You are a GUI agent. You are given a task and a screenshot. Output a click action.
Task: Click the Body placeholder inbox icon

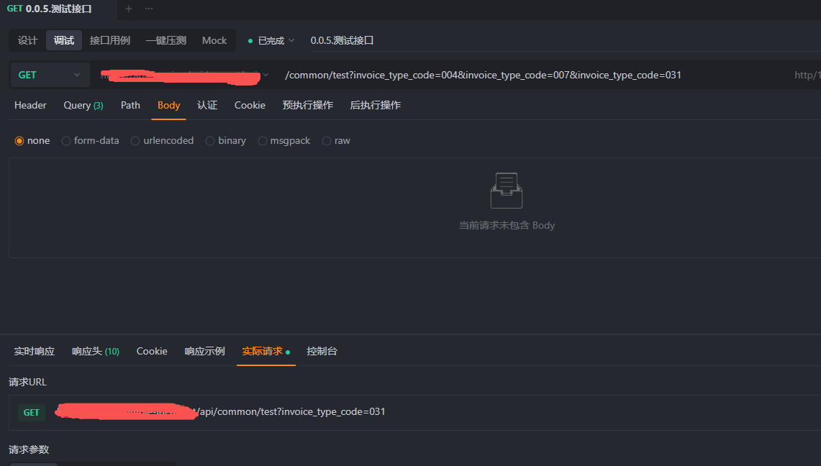(506, 189)
